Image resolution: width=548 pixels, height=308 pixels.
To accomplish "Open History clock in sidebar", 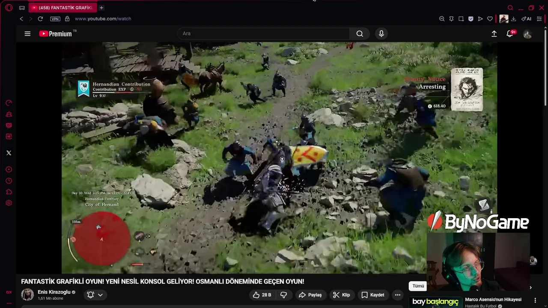I will point(9,181).
